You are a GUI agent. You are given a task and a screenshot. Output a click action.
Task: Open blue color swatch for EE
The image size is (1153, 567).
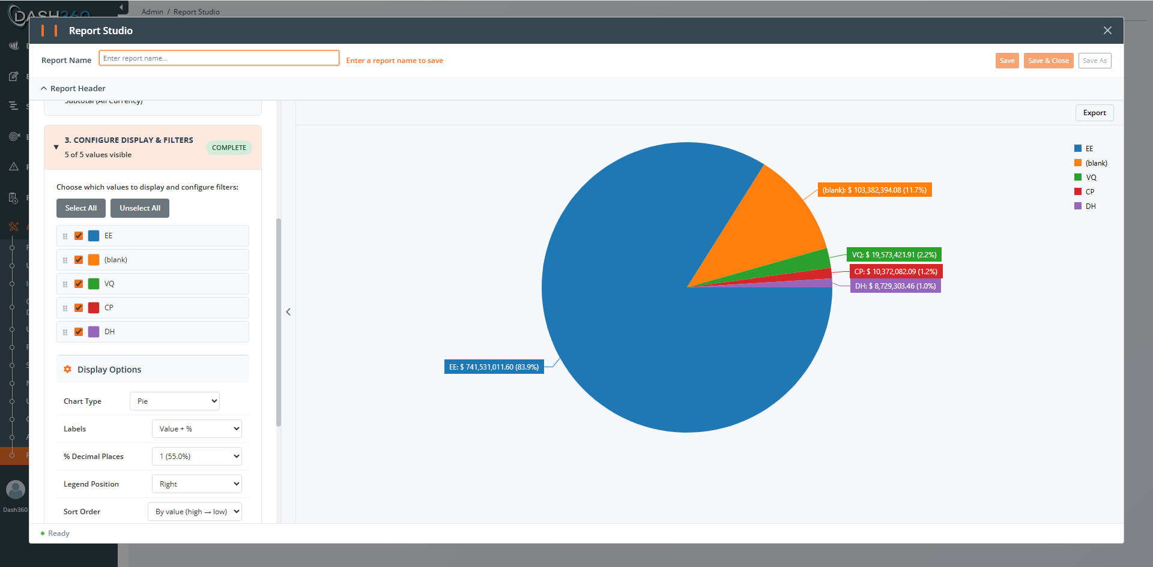click(x=94, y=236)
